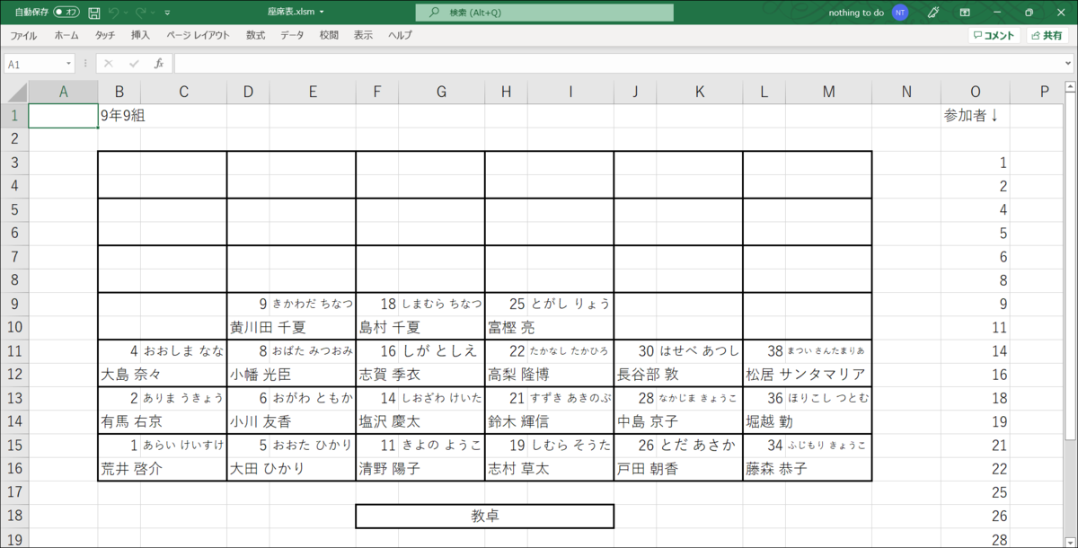The width and height of the screenshot is (1078, 548).
Task: Select cell 小川 友香
Action: (291, 421)
